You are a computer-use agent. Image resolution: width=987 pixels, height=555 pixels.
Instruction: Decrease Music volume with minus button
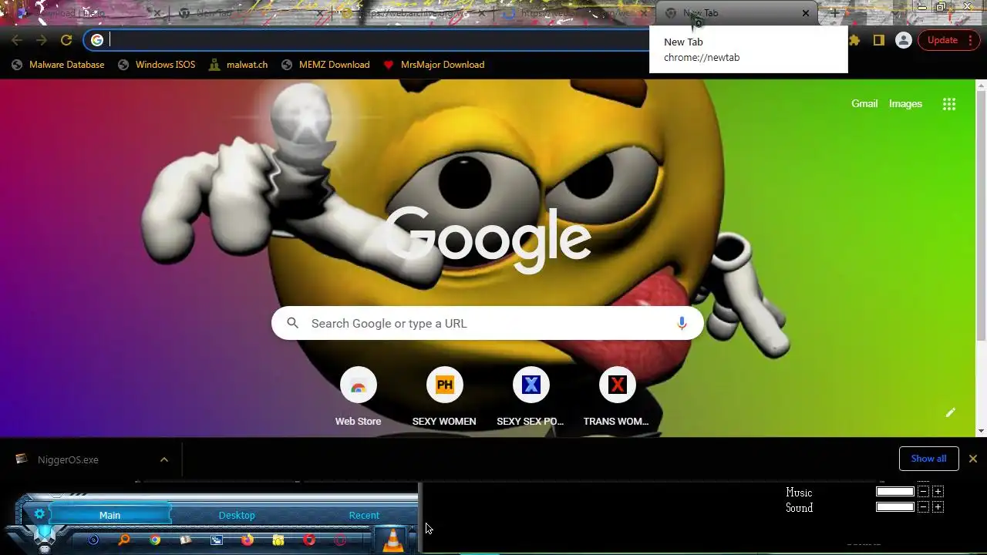tap(923, 492)
